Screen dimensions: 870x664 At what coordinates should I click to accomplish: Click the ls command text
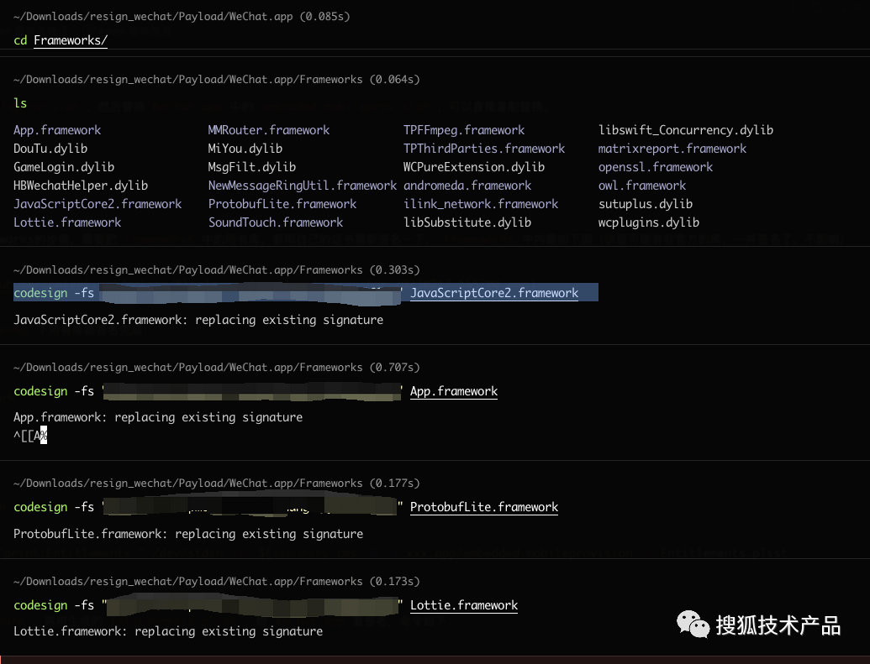pyautogui.click(x=20, y=103)
